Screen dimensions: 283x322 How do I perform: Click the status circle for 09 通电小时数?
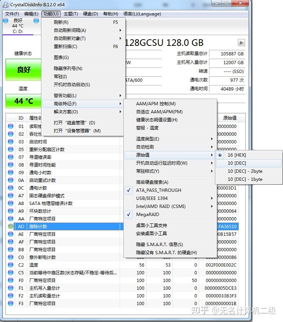click(11, 172)
